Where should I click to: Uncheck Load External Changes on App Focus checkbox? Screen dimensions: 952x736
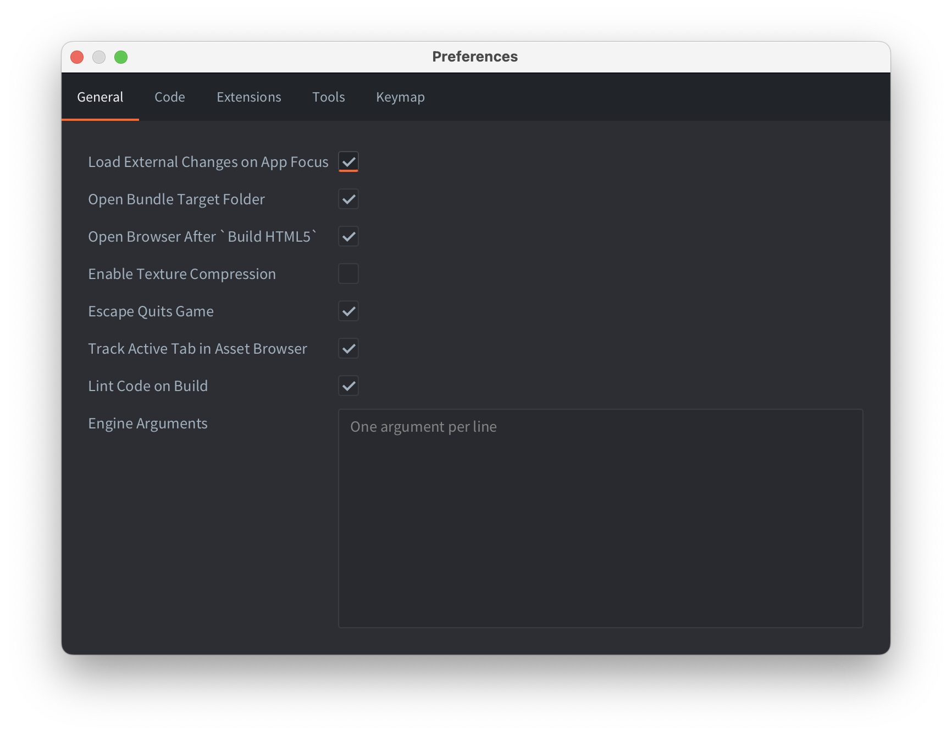tap(348, 162)
